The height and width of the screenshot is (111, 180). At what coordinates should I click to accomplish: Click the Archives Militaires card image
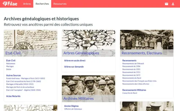click(88, 89)
